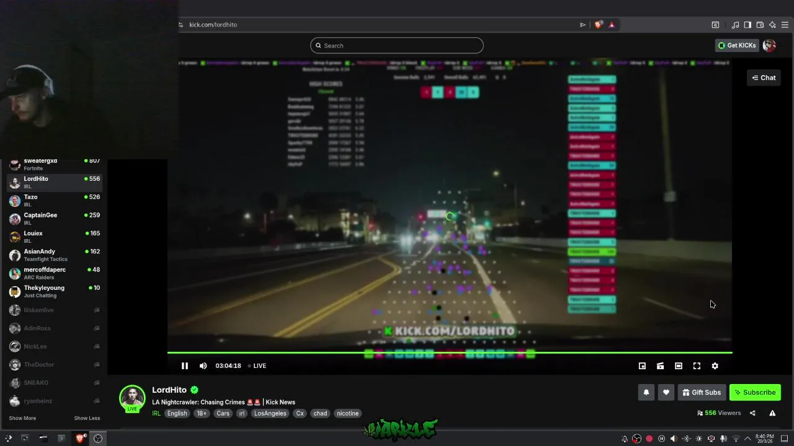Screen dimensions: 794x446
Task: Expand sidebar with Show More
Action: pos(22,418)
